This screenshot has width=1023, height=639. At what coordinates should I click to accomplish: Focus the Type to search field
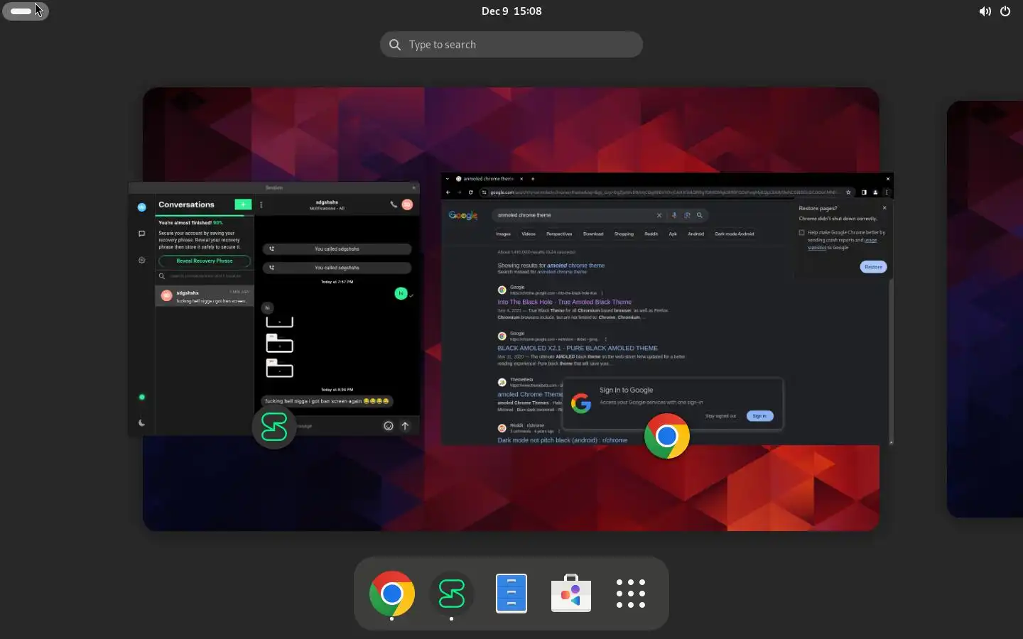click(511, 45)
